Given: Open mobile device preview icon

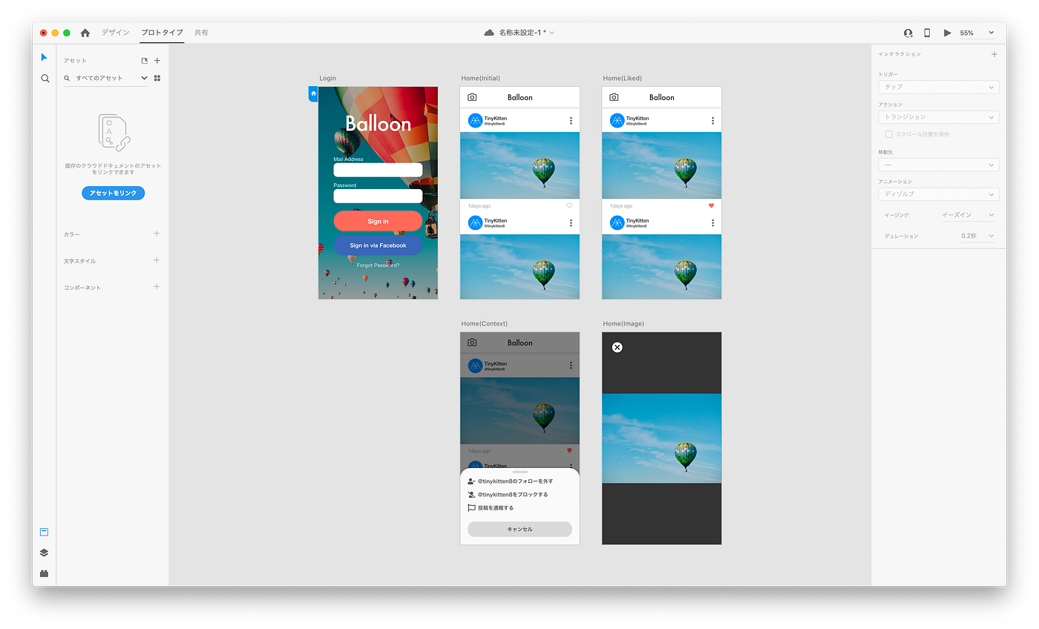Looking at the screenshot, I should [x=927, y=33].
